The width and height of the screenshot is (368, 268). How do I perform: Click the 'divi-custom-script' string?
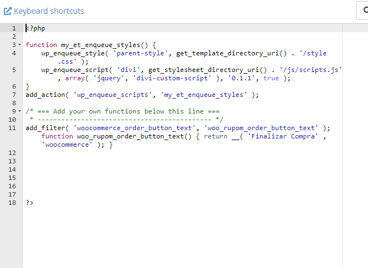(172, 78)
